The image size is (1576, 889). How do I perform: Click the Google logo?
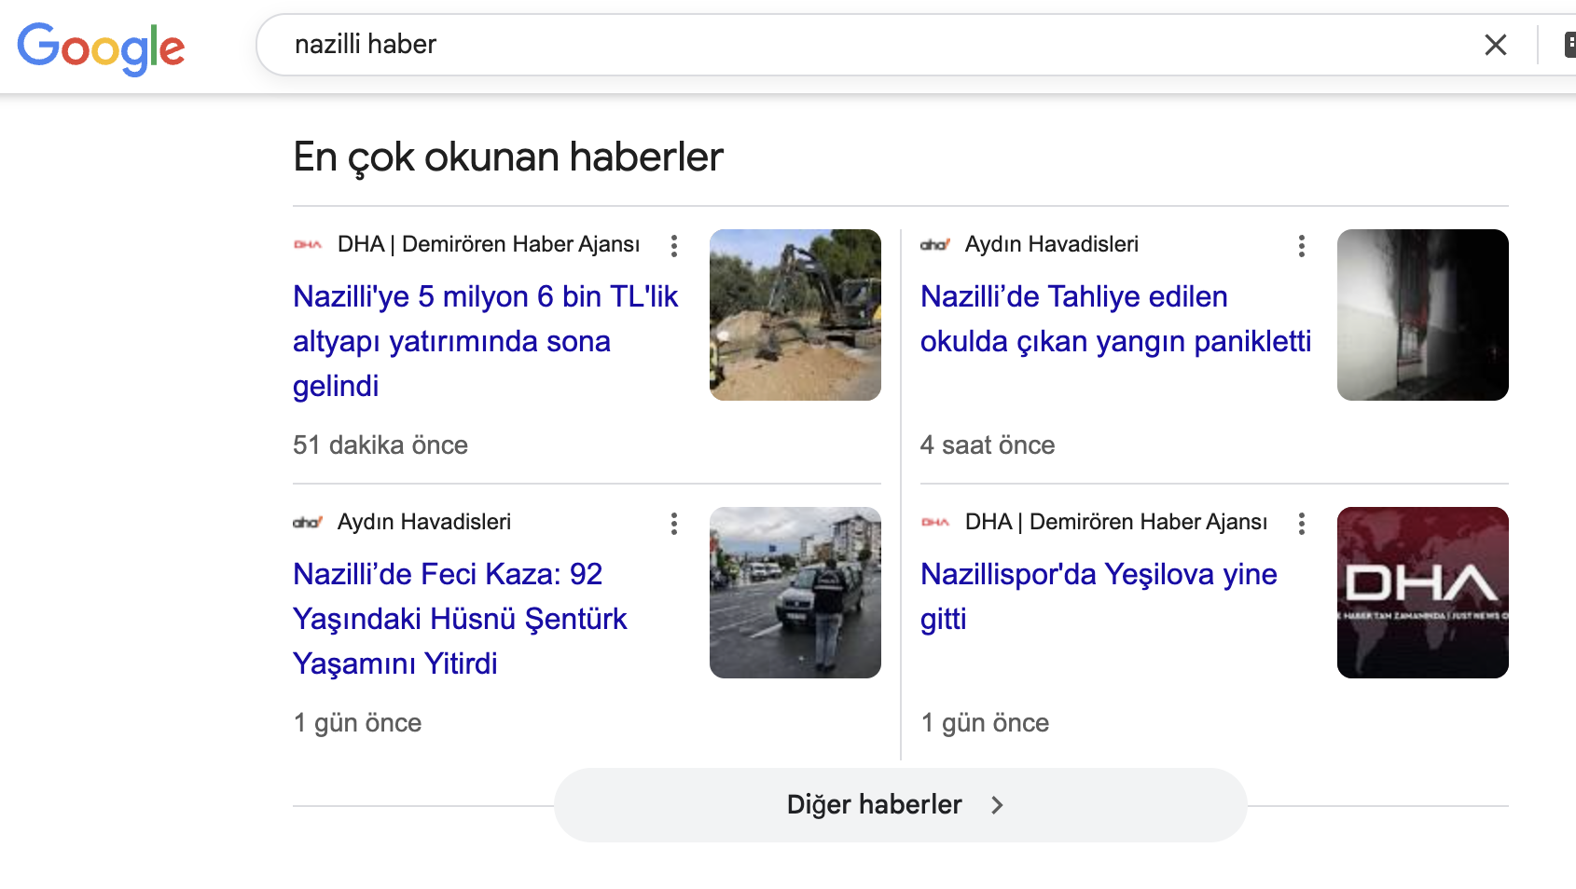click(101, 48)
